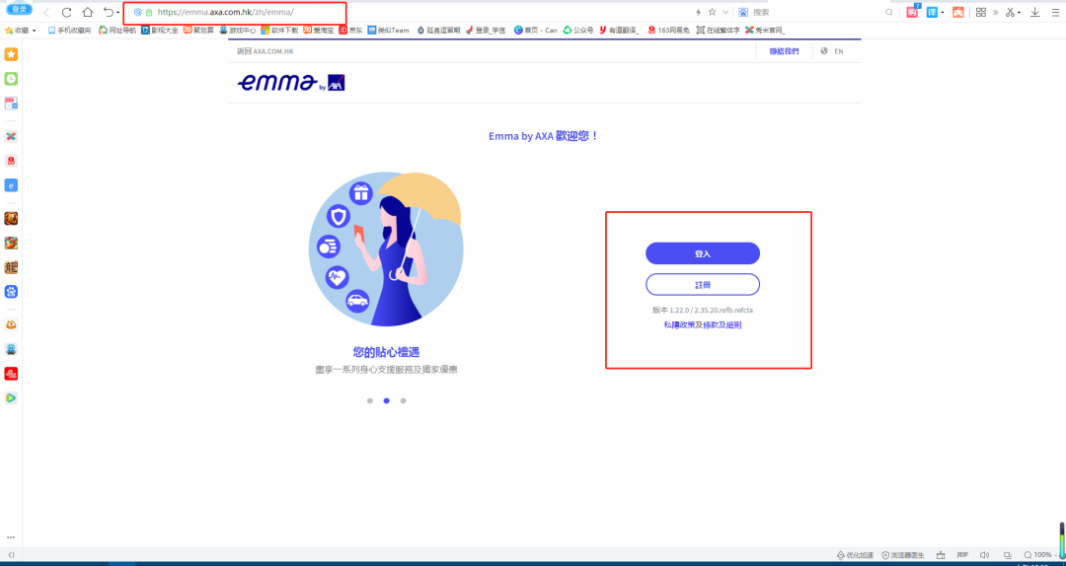Click sidebar blue paw Baidu icon
This screenshot has width=1066, height=566.
pos(11,292)
